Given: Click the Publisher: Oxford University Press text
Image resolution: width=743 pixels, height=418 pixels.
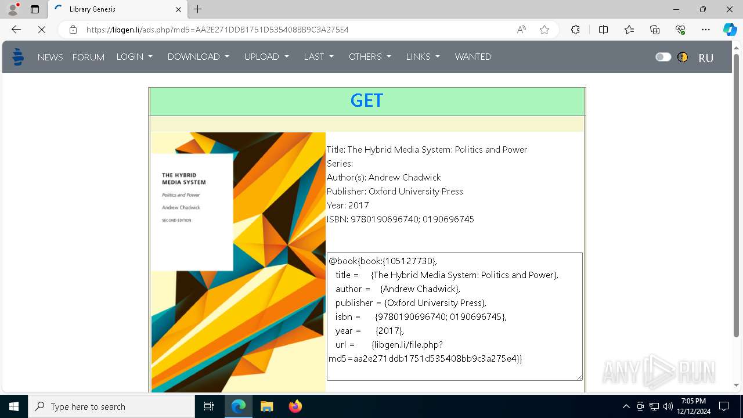Looking at the screenshot, I should click(x=395, y=192).
